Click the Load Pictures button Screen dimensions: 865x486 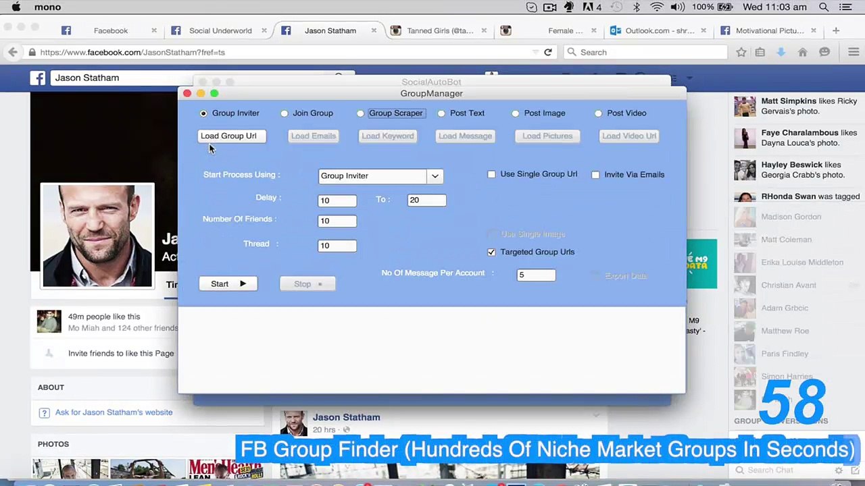point(547,136)
